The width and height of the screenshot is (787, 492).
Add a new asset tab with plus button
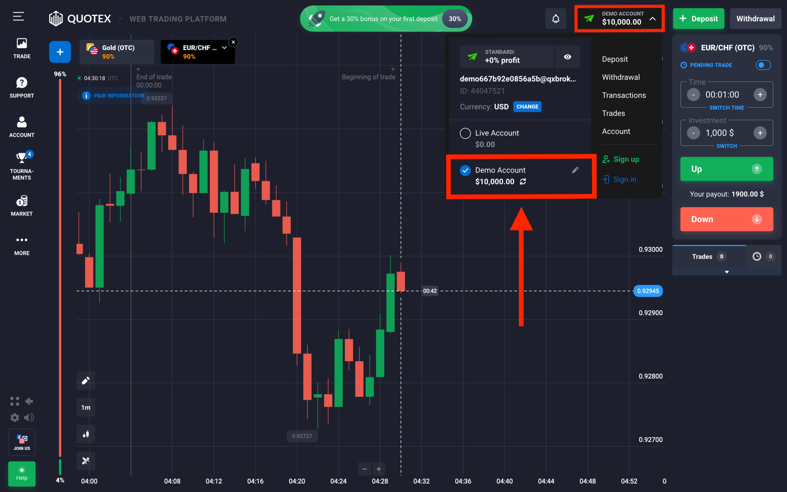click(x=60, y=52)
